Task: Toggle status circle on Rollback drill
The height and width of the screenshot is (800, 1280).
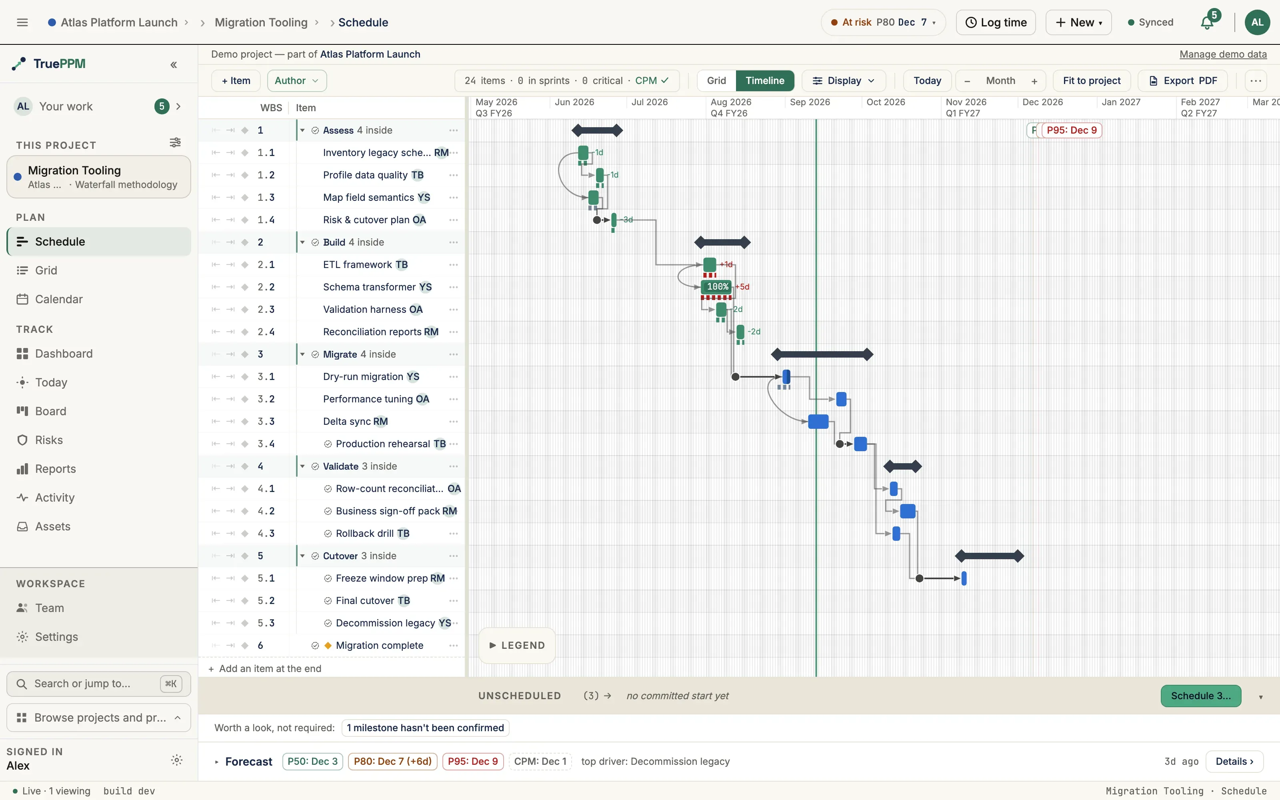Action: [x=328, y=533]
